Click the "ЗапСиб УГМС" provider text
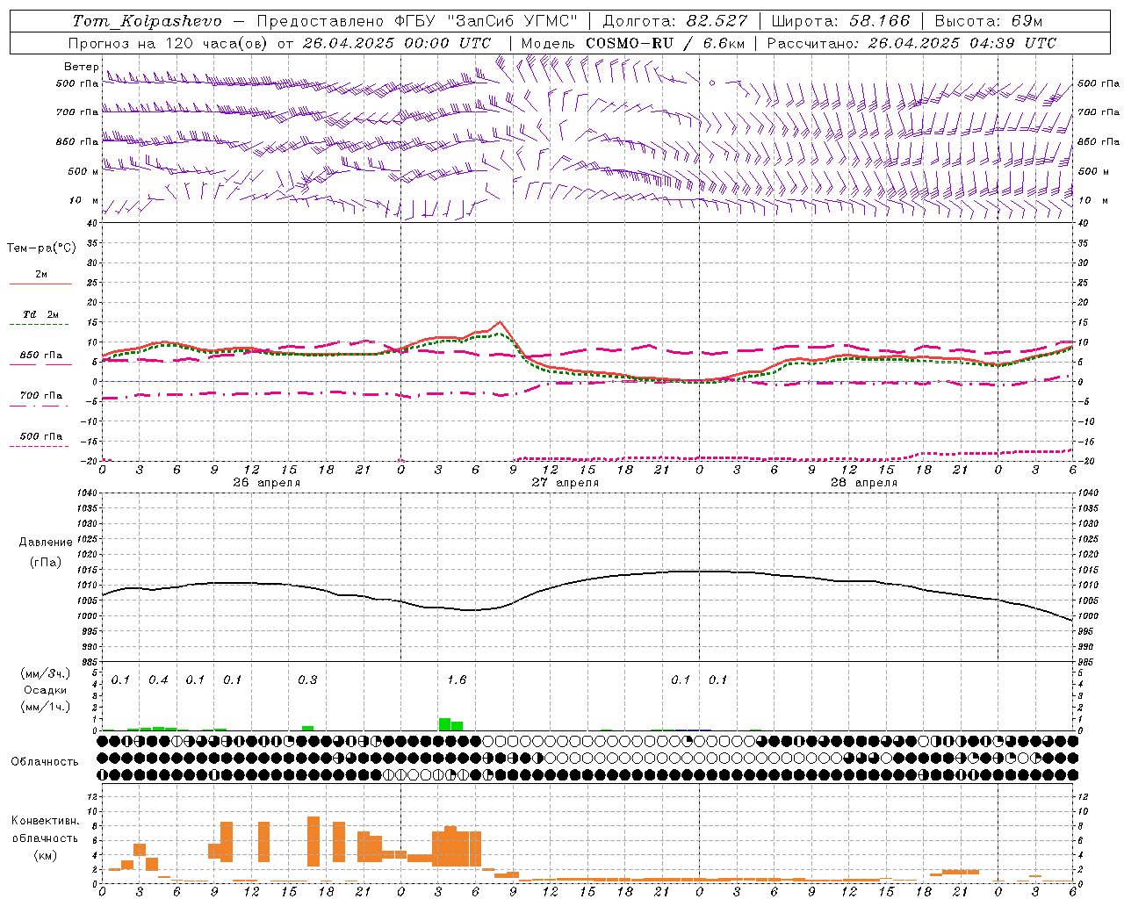This screenshot has height=899, width=1124. (511, 21)
